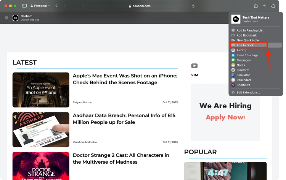The height and width of the screenshot is (180, 286).
Task: Share to Simulator
Action: [x=256, y=75]
